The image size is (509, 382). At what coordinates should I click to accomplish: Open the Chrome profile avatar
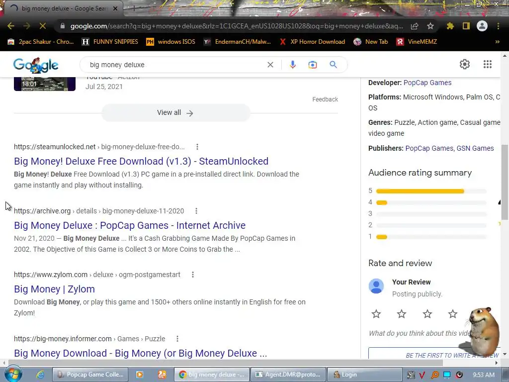click(482, 26)
